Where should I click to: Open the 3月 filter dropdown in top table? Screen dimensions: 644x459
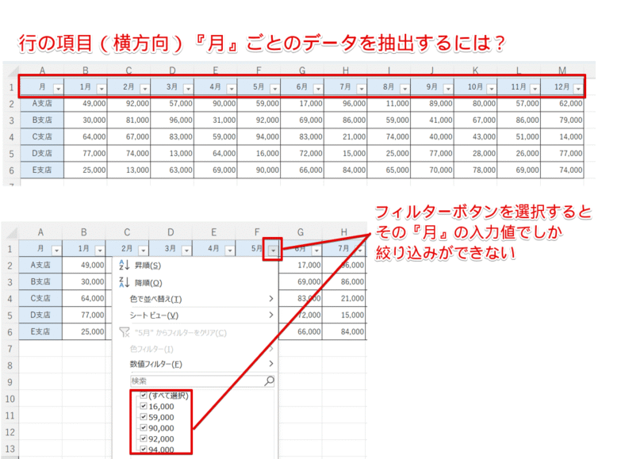(x=188, y=89)
